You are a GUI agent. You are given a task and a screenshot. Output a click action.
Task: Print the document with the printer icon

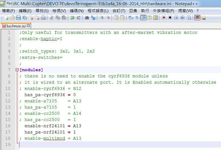(43, 18)
